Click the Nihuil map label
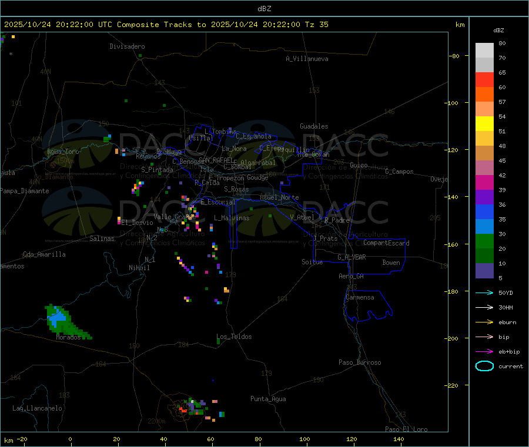Image resolution: width=529 pixels, height=447 pixels. pyautogui.click(x=139, y=268)
